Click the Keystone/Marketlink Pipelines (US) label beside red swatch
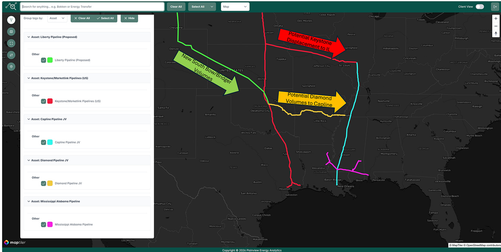The width and height of the screenshot is (501, 252). point(78,101)
